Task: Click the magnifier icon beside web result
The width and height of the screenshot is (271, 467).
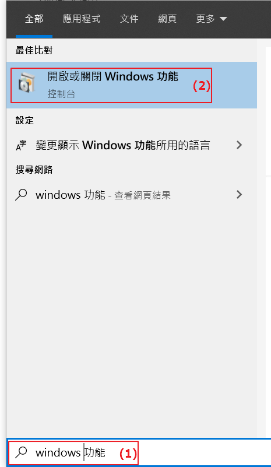Action: (21, 195)
